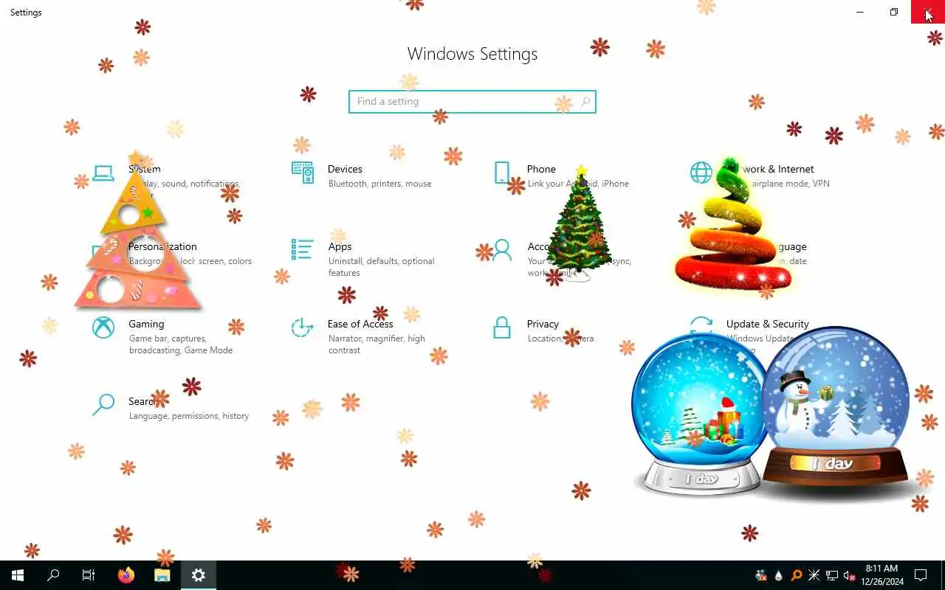The image size is (945, 590).
Task: Click the Phone category label
Action: [541, 169]
